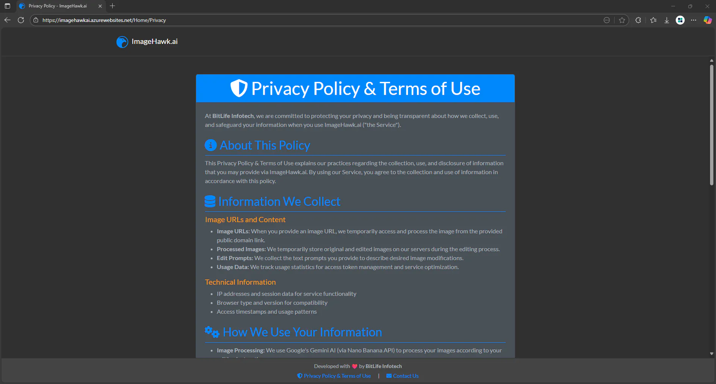Click 'Browser type and version for compatibility' line
The width and height of the screenshot is (716, 384).
tap(272, 303)
